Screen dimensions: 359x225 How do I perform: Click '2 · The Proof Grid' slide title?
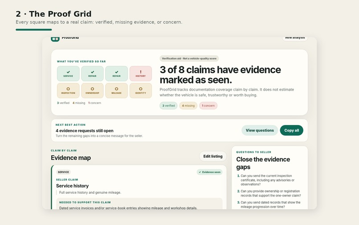53,14
